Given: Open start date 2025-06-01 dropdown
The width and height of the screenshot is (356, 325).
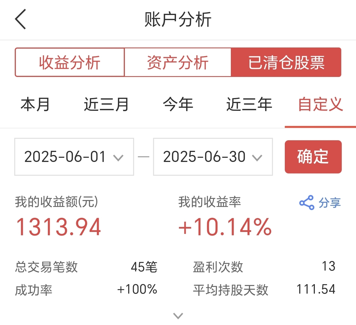Looking at the screenshot, I should 74,157.
